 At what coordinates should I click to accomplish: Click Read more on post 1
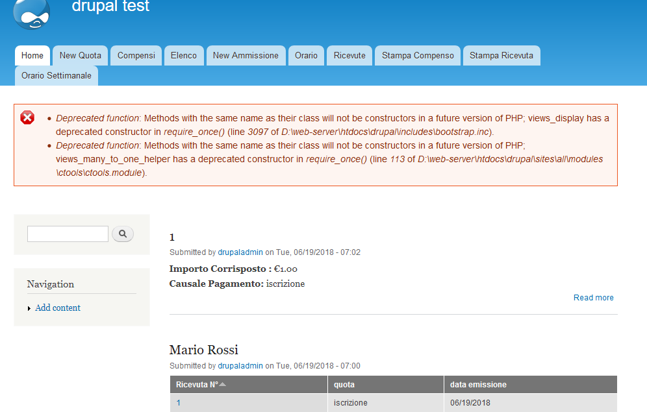click(x=593, y=298)
